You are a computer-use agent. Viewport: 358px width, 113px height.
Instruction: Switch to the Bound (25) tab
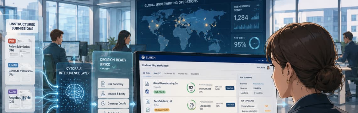pos(194,74)
